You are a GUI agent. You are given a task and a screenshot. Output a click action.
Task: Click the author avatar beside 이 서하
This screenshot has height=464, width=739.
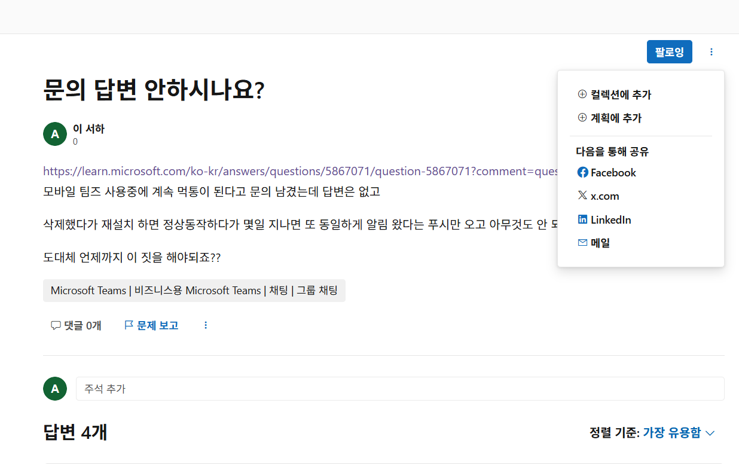(55, 134)
